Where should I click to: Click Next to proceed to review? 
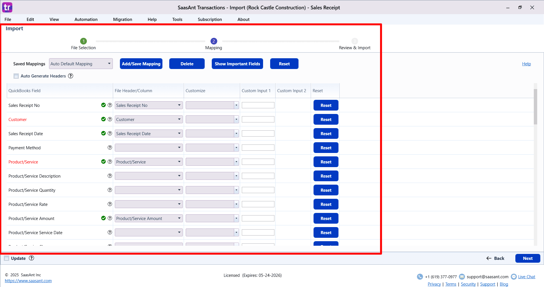coord(527,258)
